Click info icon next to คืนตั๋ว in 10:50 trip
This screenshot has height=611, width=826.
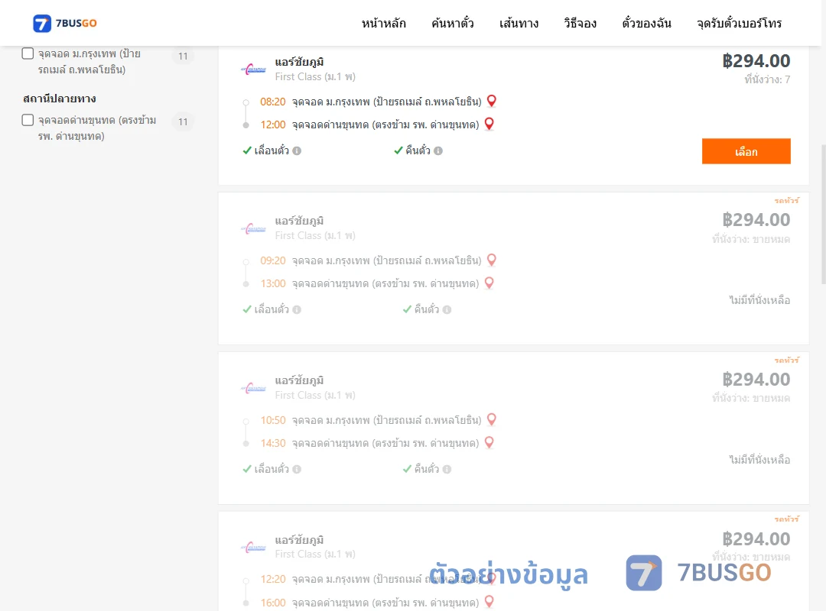tap(447, 470)
